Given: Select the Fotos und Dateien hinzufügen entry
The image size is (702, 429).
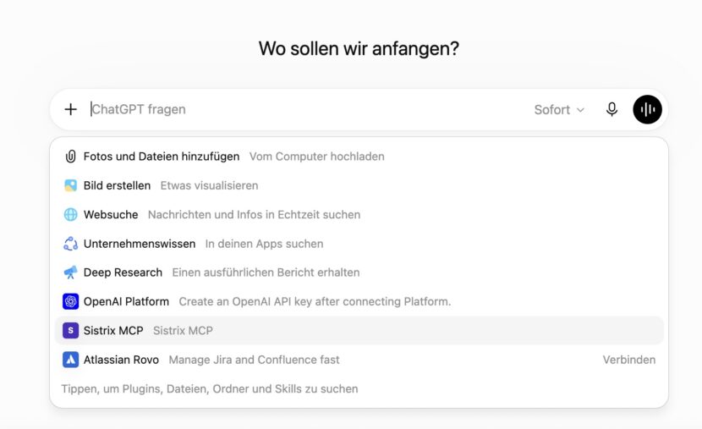Looking at the screenshot, I should pos(359,157).
